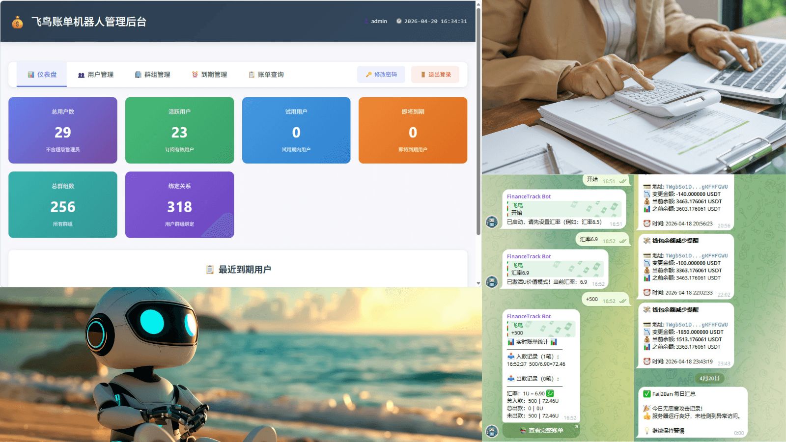Open the bot avatar beside the 查看完整账单 button
This screenshot has height=442, width=786.
point(492,431)
